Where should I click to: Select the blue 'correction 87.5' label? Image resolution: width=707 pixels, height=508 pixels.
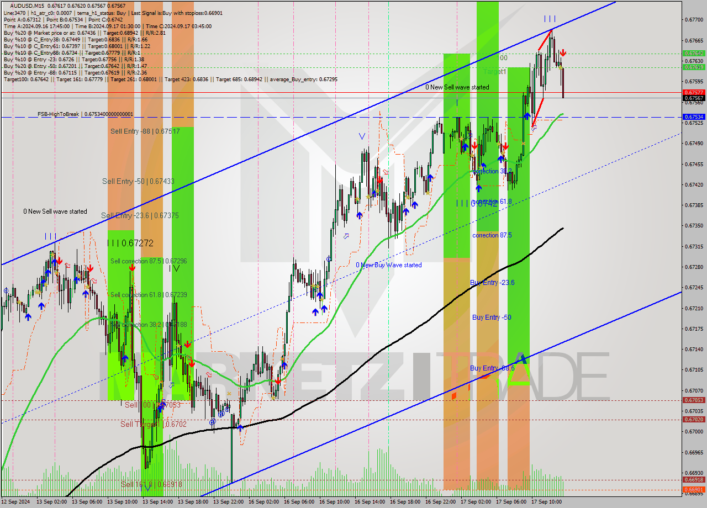pyautogui.click(x=492, y=235)
